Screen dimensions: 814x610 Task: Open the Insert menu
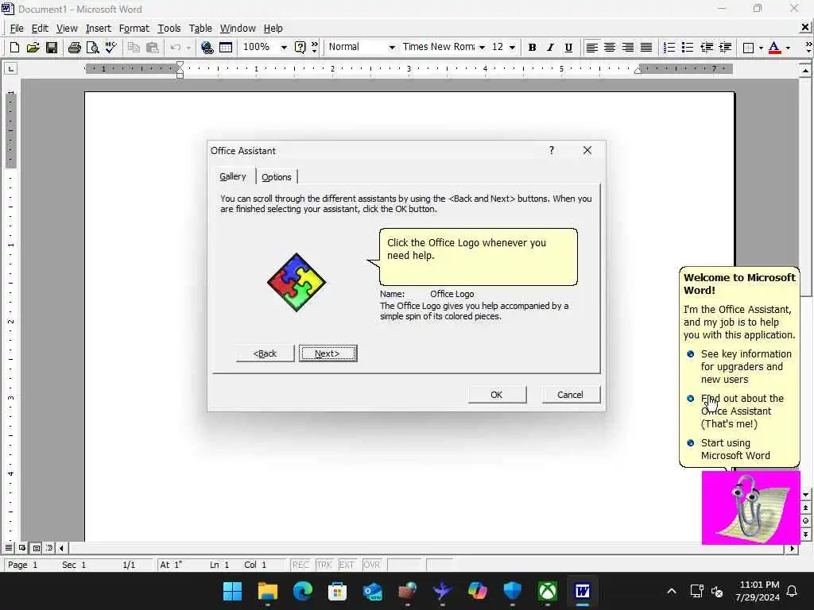pyautogui.click(x=98, y=28)
